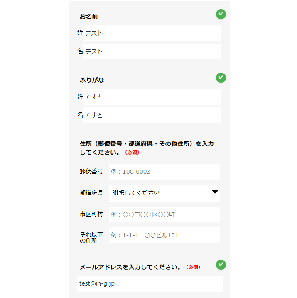Click the それ以下の住所 label text
Viewport: 297px width, 298px height.
[91, 238]
